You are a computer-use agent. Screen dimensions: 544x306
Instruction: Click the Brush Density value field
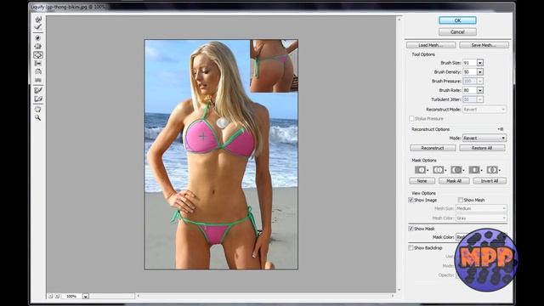point(469,71)
